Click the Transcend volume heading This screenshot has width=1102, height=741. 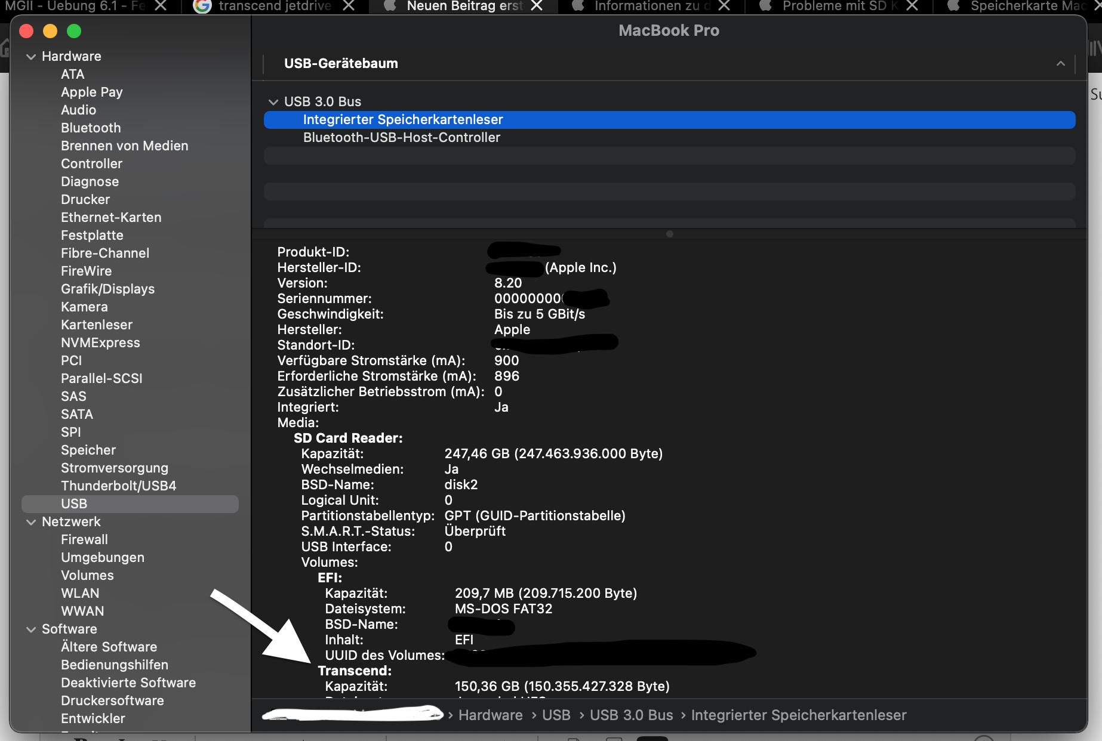click(355, 671)
